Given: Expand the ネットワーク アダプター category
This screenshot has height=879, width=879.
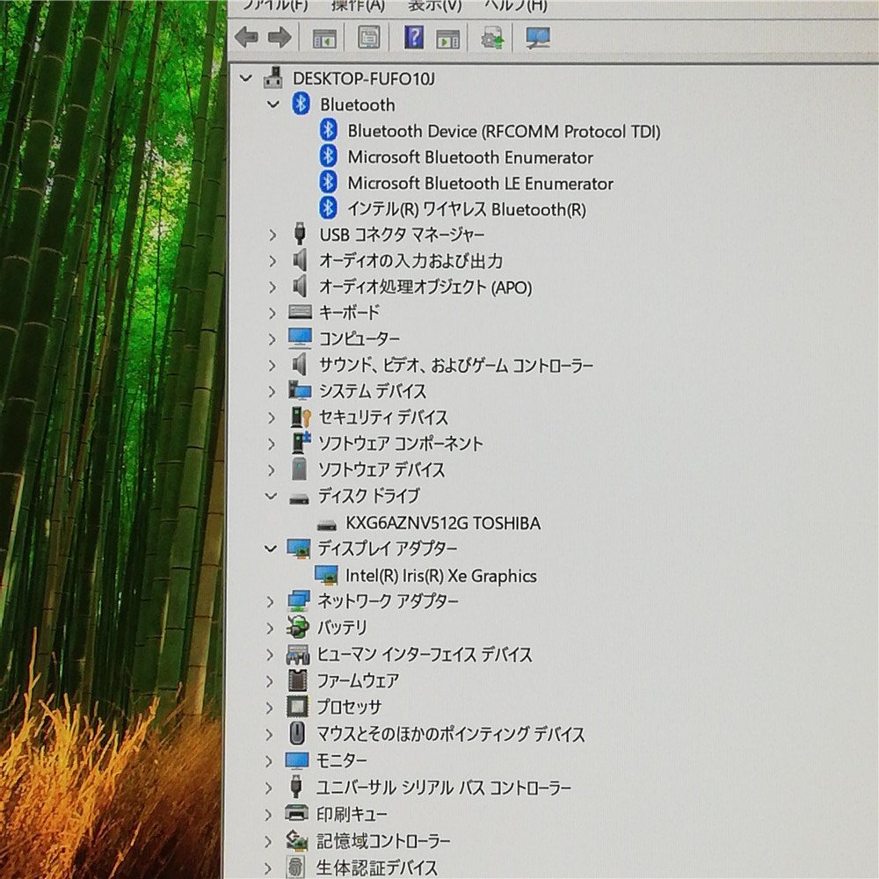Looking at the screenshot, I should 272,601.
